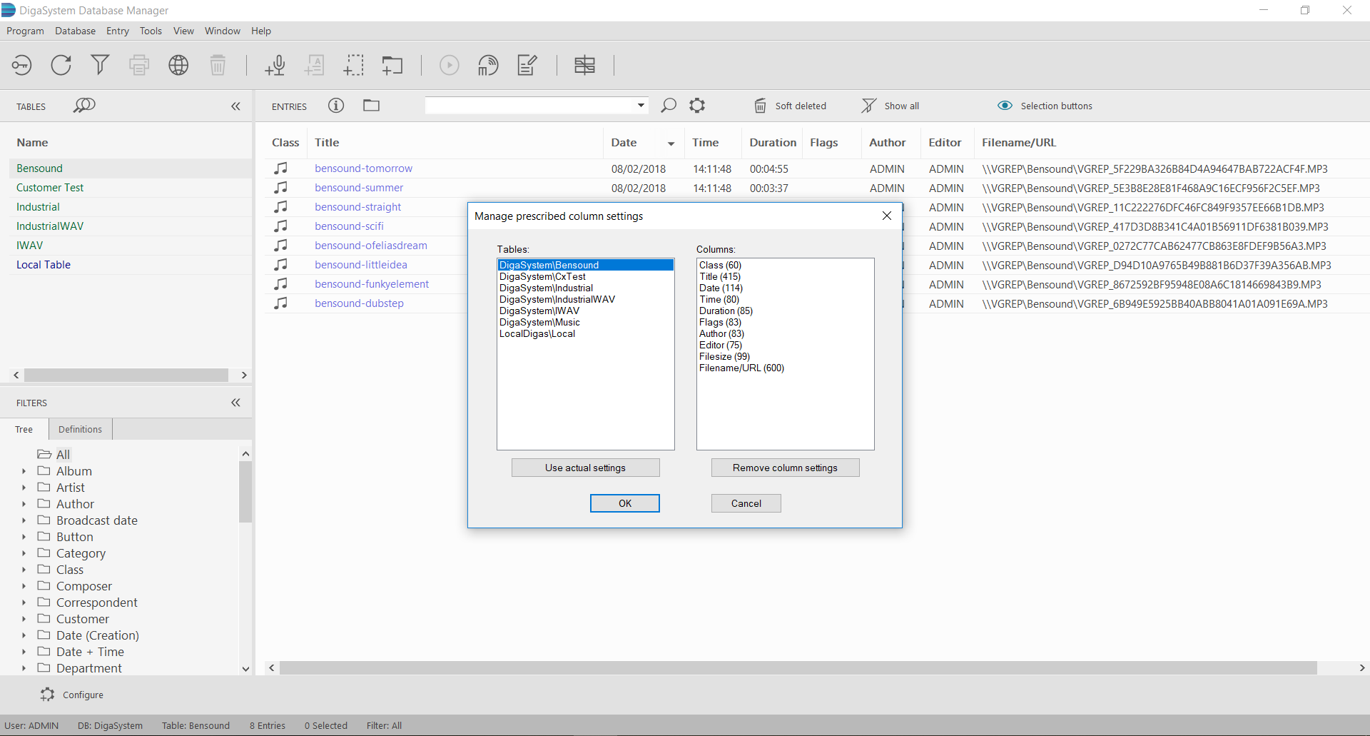Open entry info icon beside ENTRIES
This screenshot has height=736, width=1370.
pyautogui.click(x=336, y=106)
